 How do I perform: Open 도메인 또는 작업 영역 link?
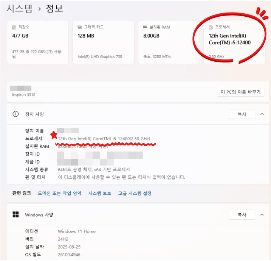(x=60, y=193)
